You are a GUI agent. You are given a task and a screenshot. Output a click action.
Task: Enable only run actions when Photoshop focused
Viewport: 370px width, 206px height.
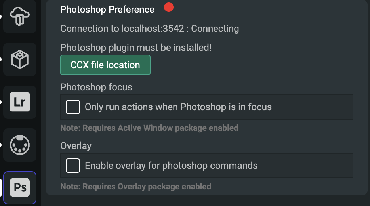click(x=73, y=107)
